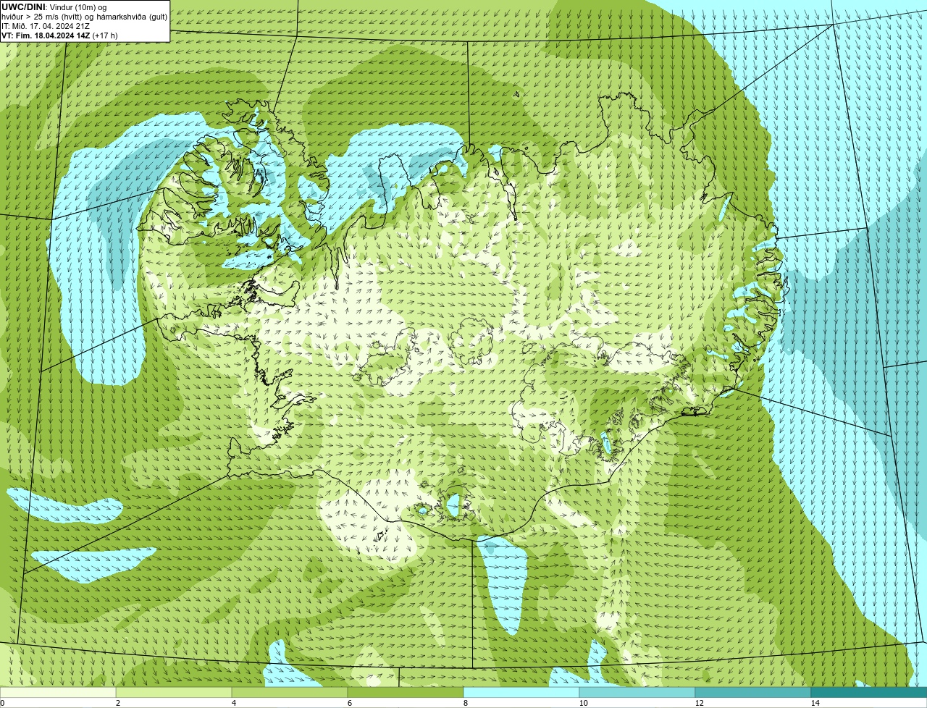Pick the teal 12–14 m/s legend swatch
Viewport: 927px width, 708px height.
(753, 692)
